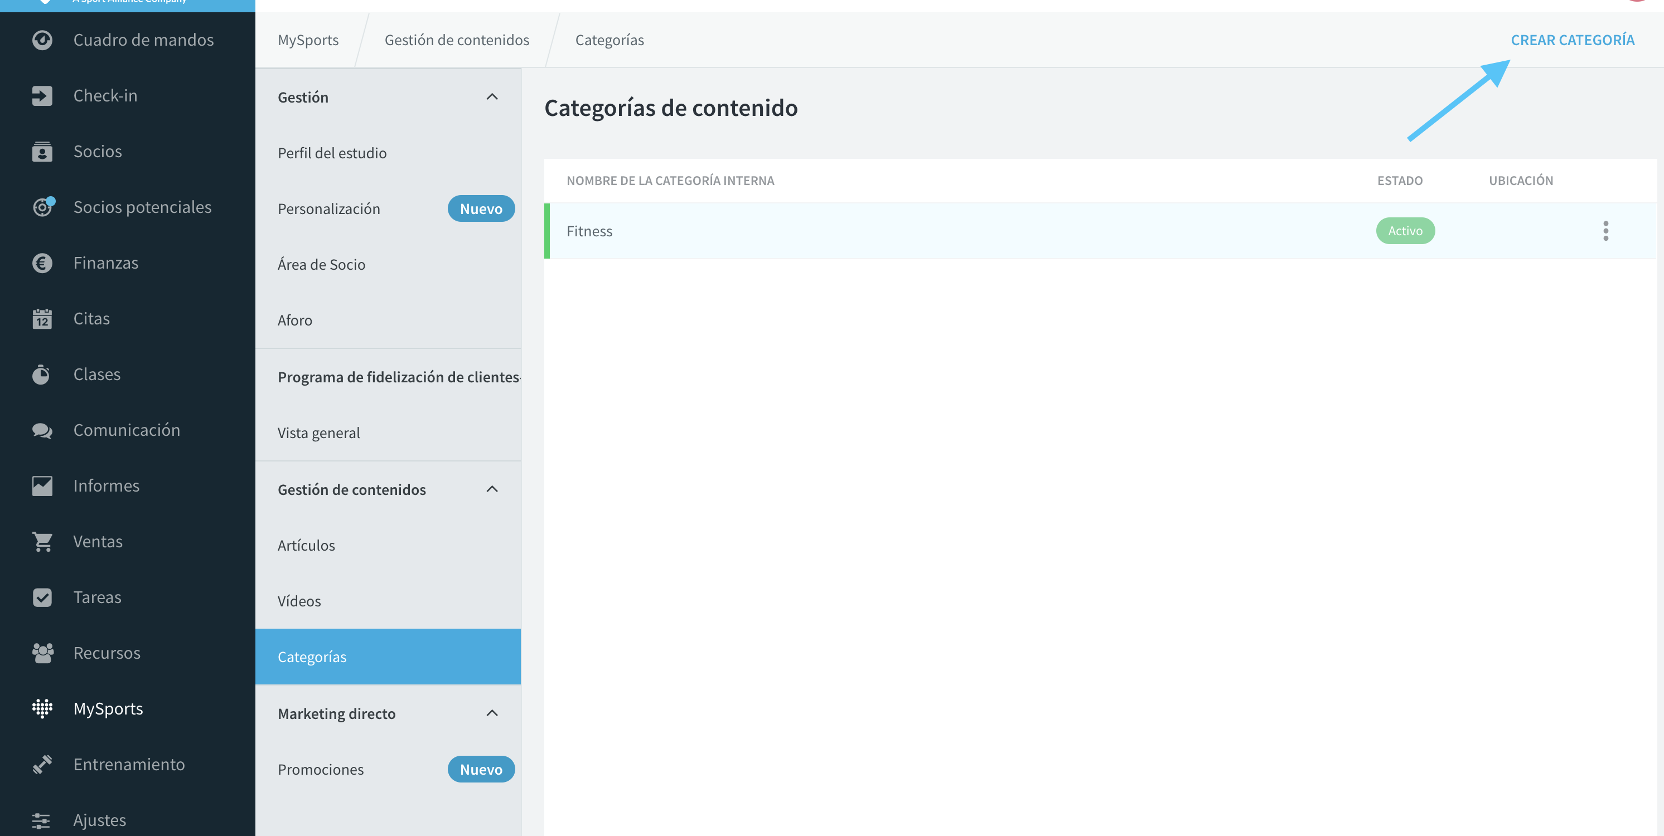Open the Entrenamiento dumbbell icon

point(42,765)
